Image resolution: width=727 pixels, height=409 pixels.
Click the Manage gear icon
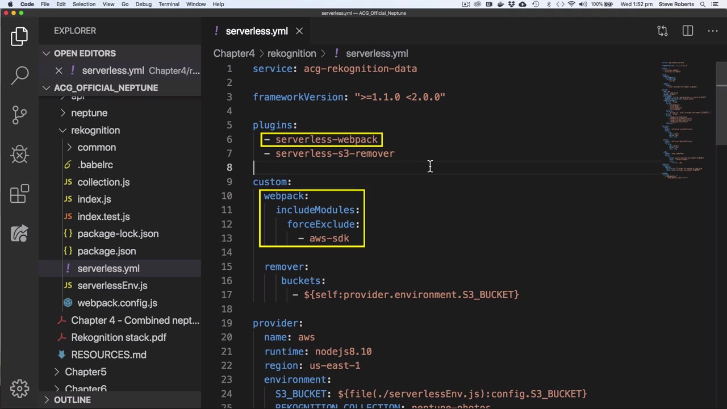coord(20,389)
